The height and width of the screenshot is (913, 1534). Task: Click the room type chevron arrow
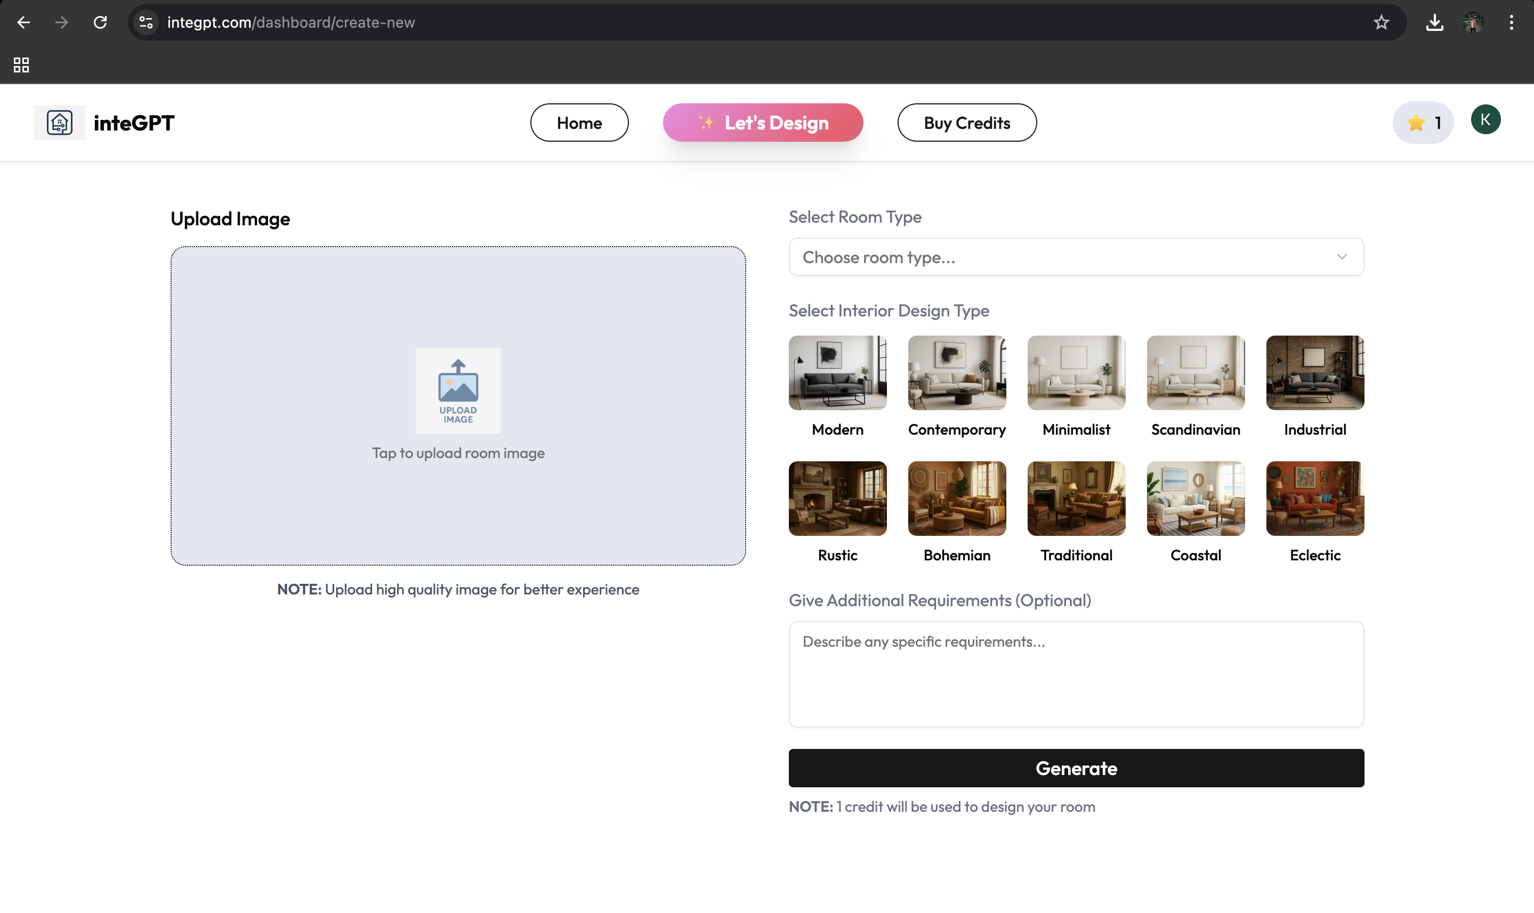click(x=1342, y=257)
